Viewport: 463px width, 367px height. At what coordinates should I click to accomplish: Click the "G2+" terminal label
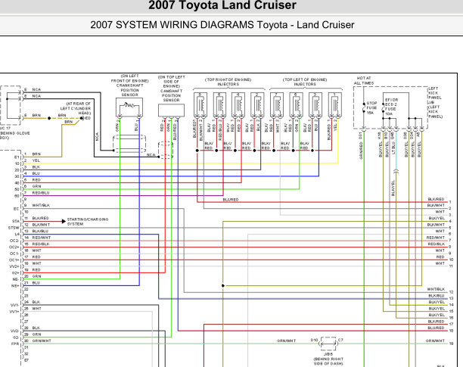coord(16,273)
